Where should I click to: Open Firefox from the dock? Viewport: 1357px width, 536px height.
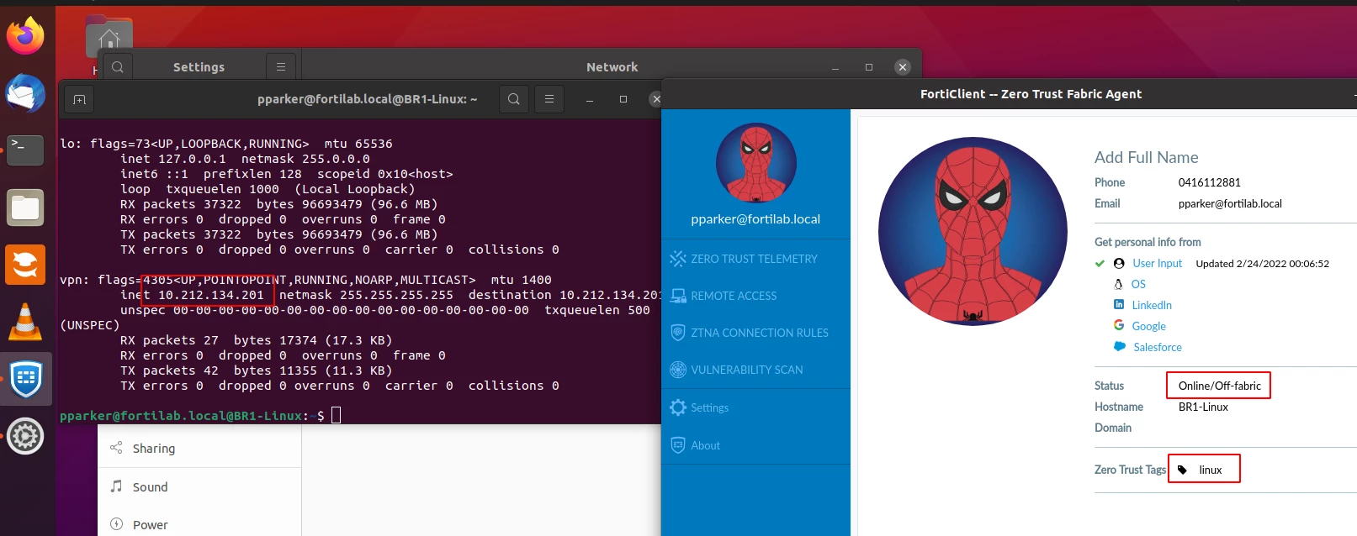(25, 35)
